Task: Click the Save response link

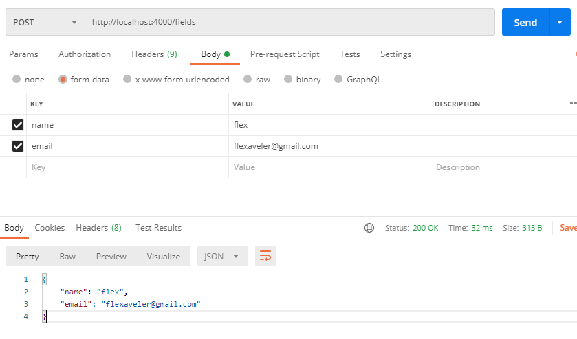Action: point(568,228)
